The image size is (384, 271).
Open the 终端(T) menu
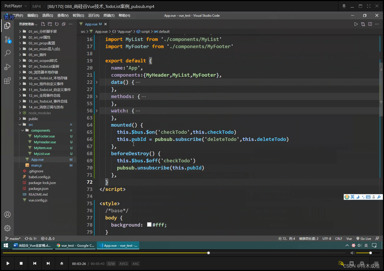109,16
